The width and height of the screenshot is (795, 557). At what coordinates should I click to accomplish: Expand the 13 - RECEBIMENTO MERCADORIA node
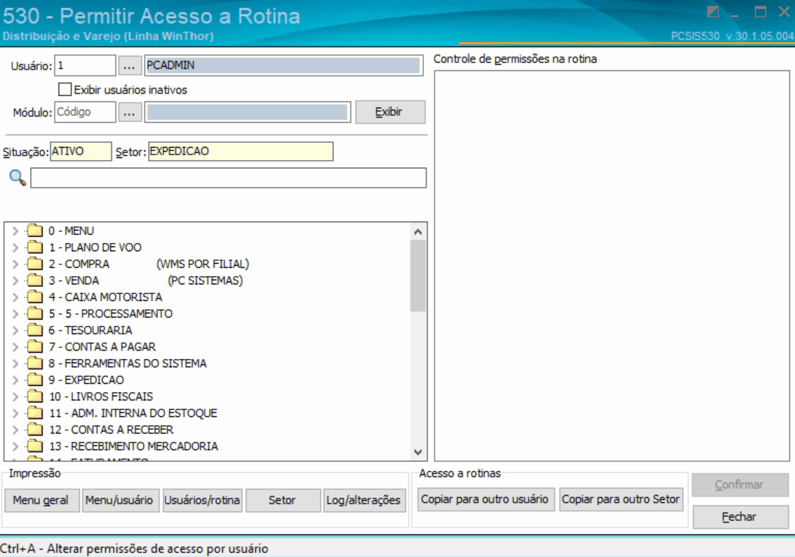click(x=15, y=447)
